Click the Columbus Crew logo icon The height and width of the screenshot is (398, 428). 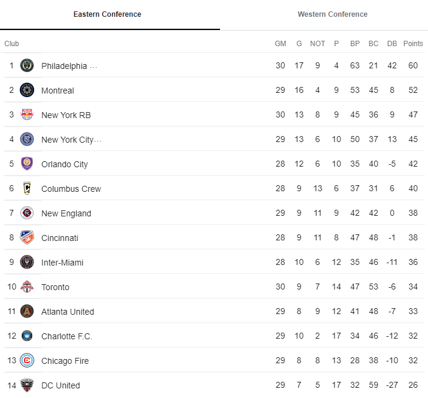(27, 188)
